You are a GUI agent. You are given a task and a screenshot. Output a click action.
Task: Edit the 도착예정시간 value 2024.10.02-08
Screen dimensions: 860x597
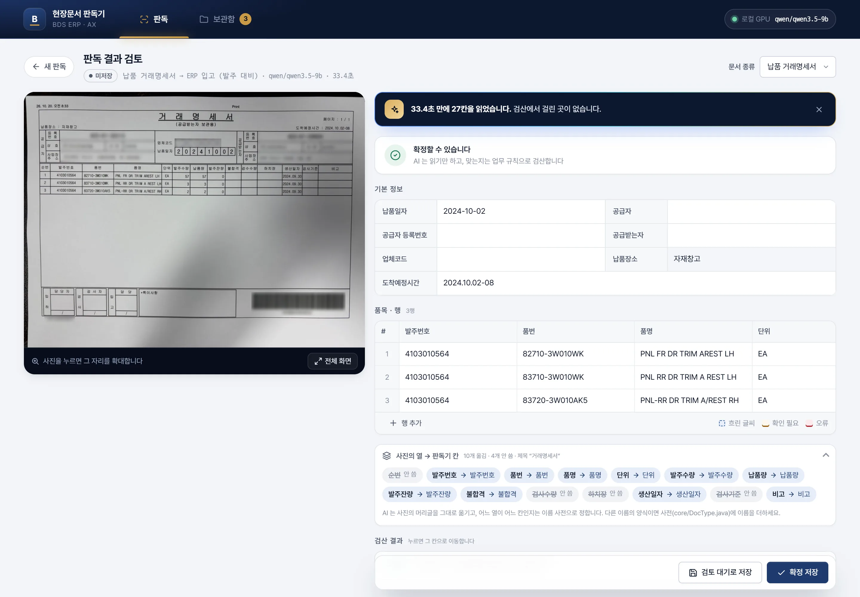click(636, 283)
